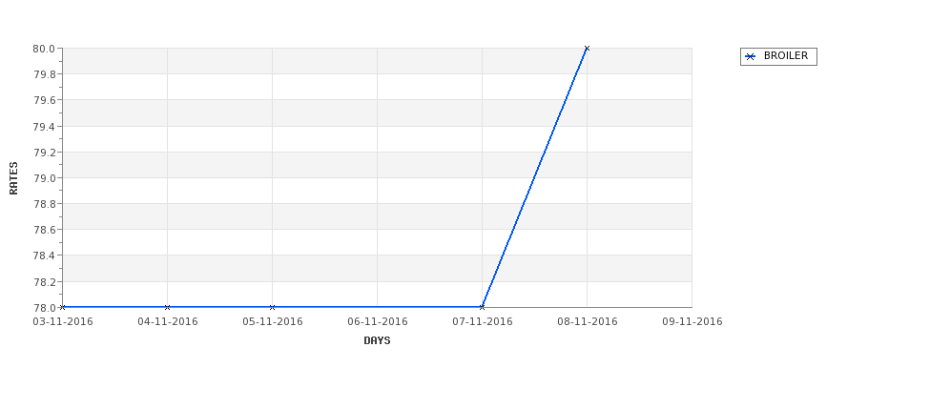Image resolution: width=930 pixels, height=409 pixels.
Task: Click the 78.0 rate axis label
Action: click(44, 308)
